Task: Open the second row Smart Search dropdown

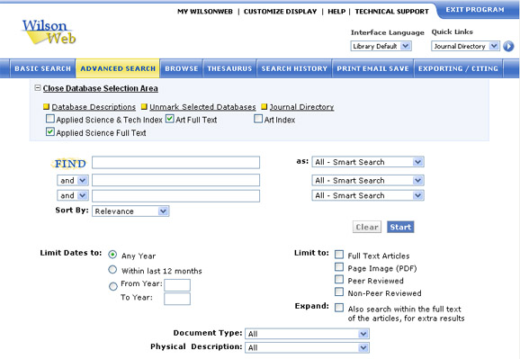Action: click(x=368, y=181)
